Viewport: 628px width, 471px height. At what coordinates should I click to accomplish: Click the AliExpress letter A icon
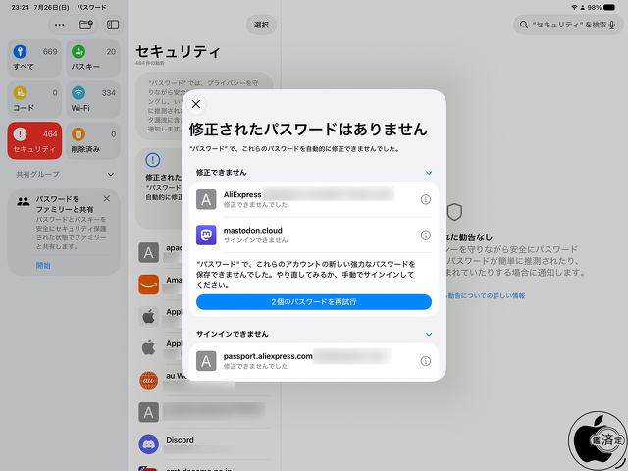point(206,199)
